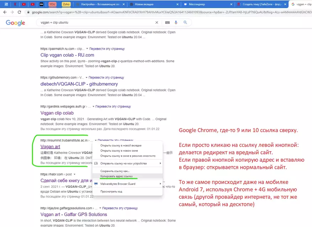Click Перевести эту страницу for gardikis.webpages.auth.gr

point(113,106)
